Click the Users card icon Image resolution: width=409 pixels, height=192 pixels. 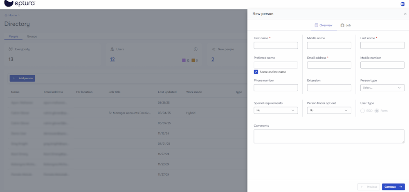112,49
